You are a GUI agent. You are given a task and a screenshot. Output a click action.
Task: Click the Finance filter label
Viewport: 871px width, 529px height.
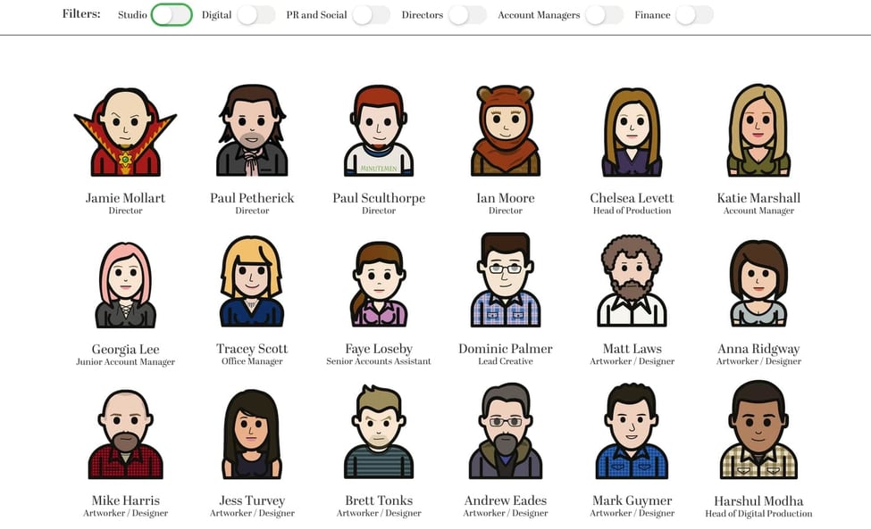pos(652,15)
